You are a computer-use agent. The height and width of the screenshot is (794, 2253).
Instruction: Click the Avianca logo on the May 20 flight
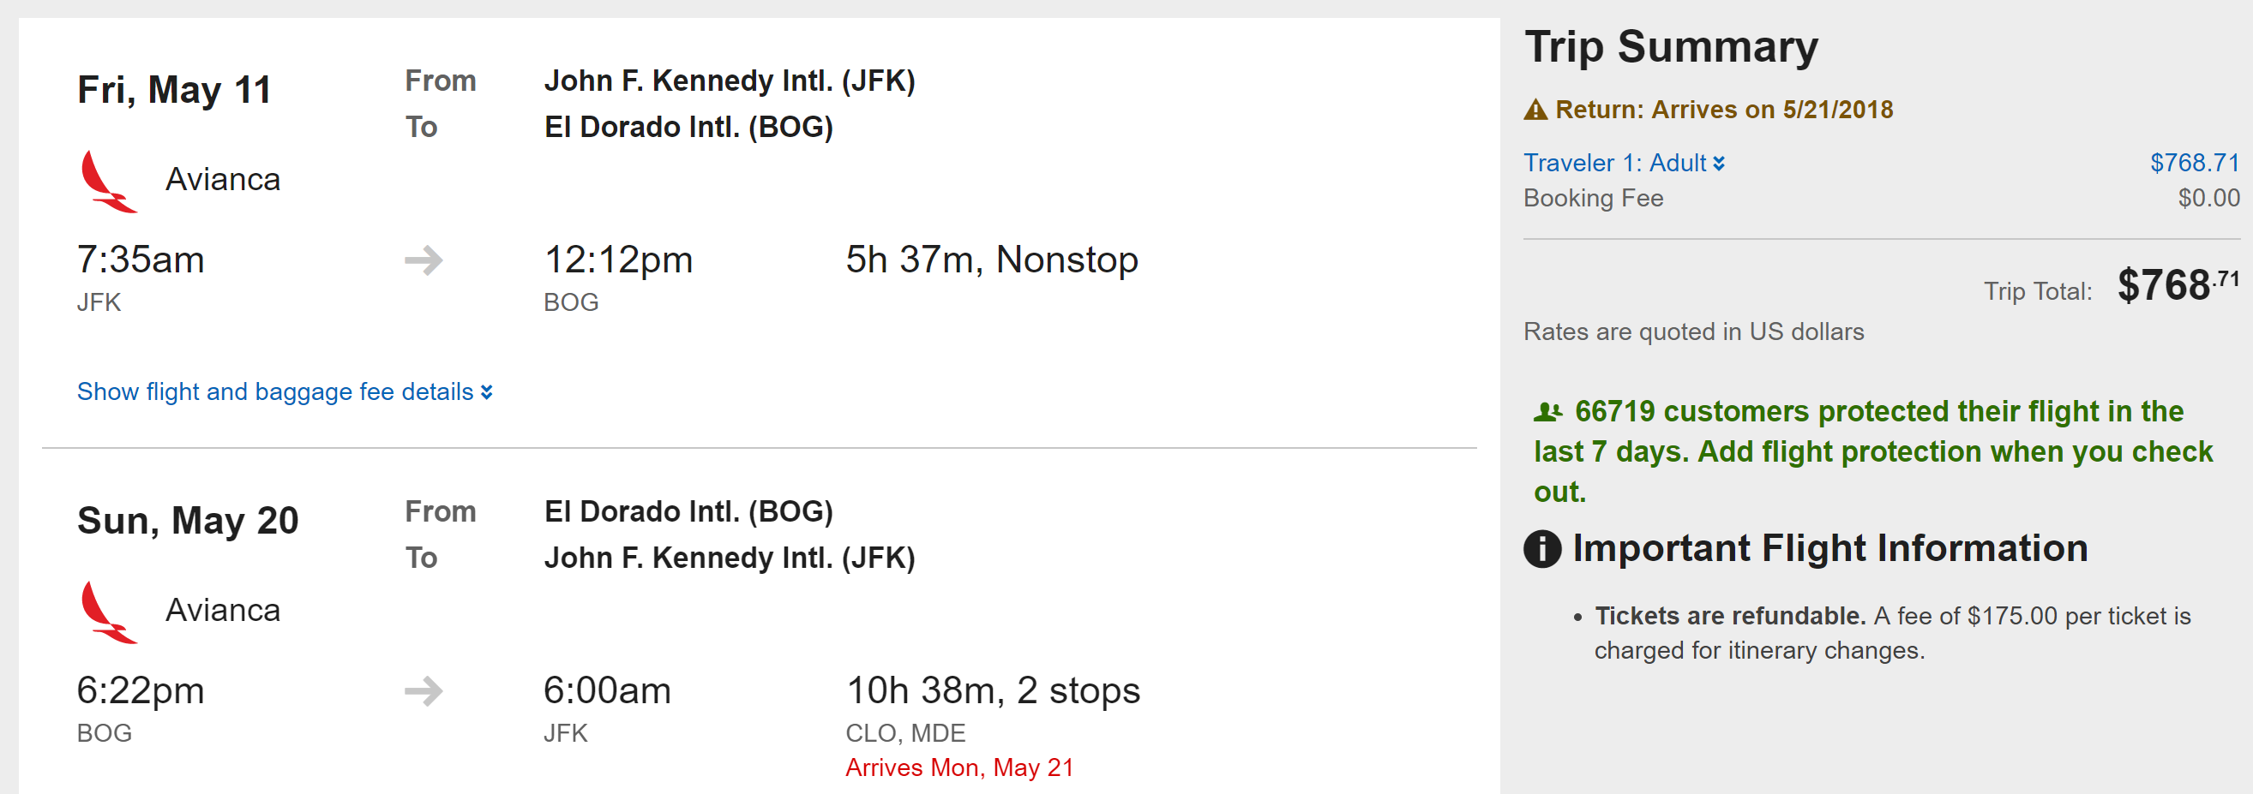coord(107,612)
